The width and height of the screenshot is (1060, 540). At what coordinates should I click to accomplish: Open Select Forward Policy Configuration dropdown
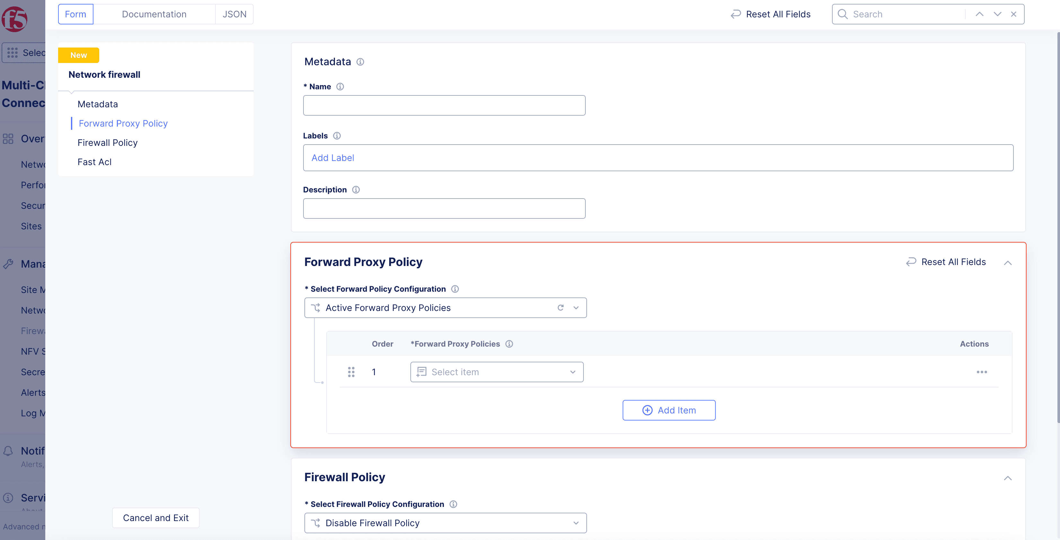point(576,308)
